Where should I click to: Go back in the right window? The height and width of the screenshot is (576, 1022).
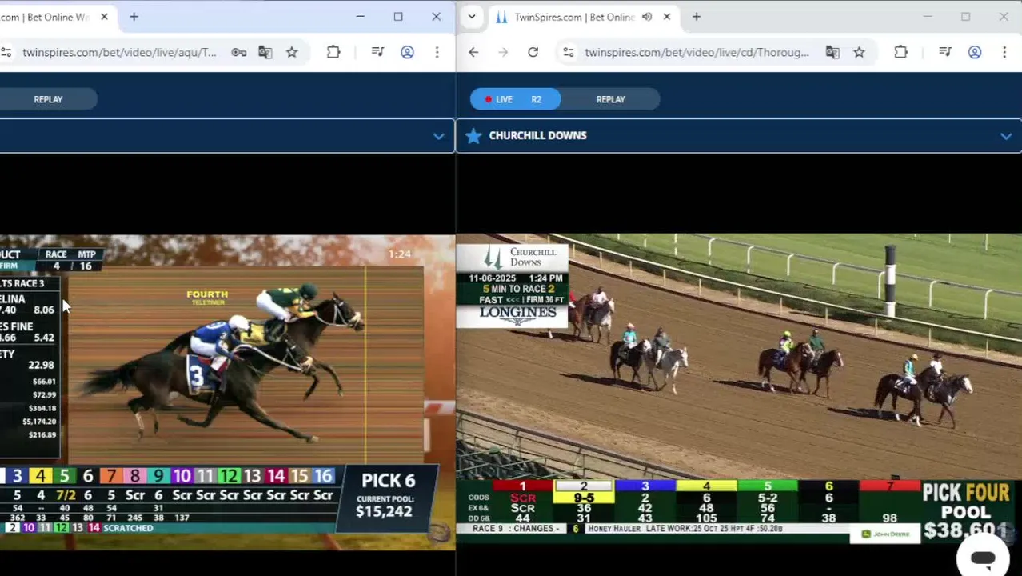(473, 52)
